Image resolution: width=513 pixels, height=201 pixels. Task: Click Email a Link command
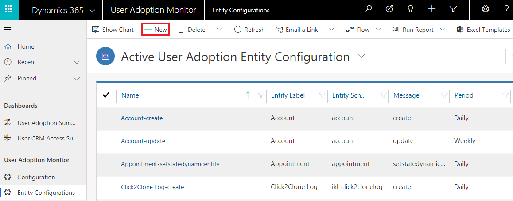click(x=297, y=30)
